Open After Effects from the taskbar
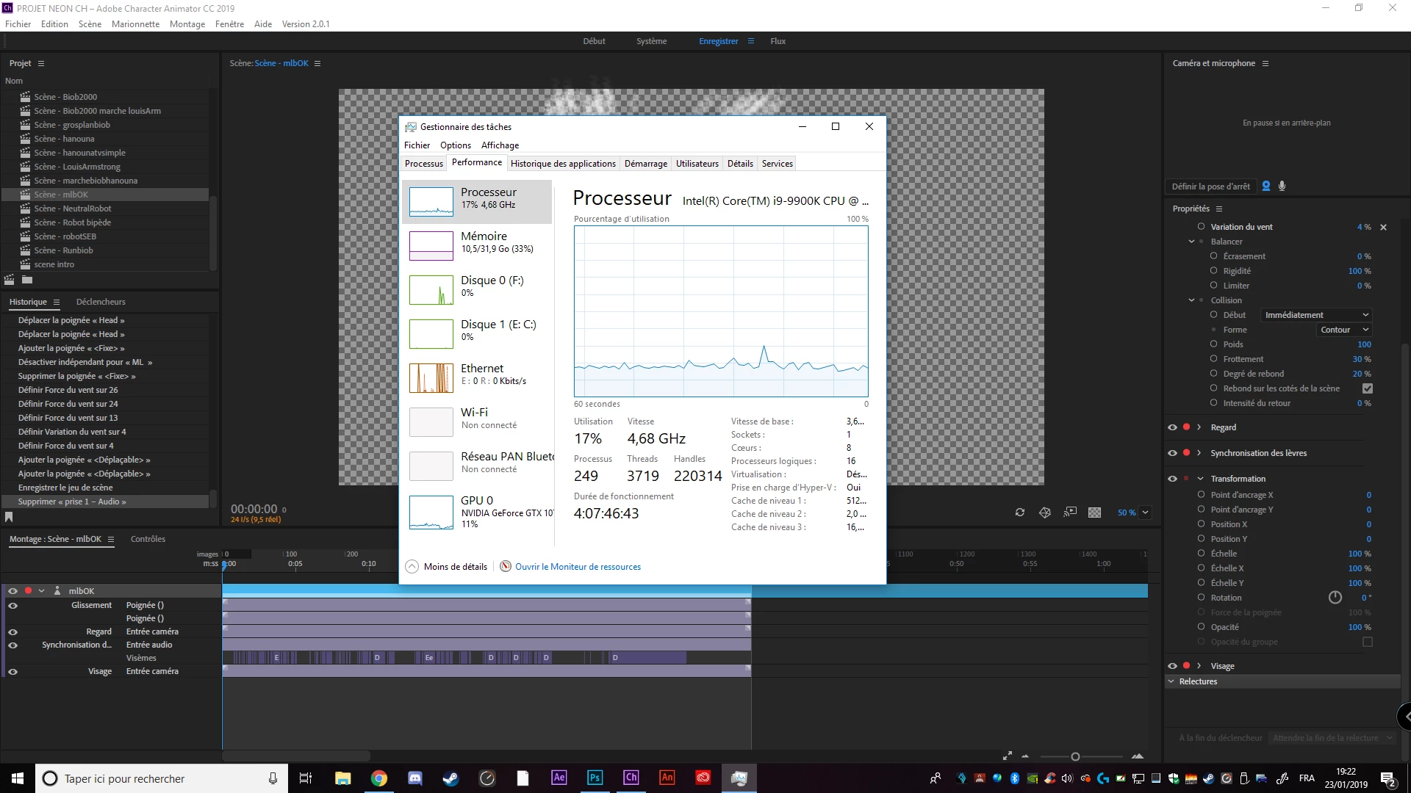Viewport: 1411px width, 793px height. [x=559, y=778]
